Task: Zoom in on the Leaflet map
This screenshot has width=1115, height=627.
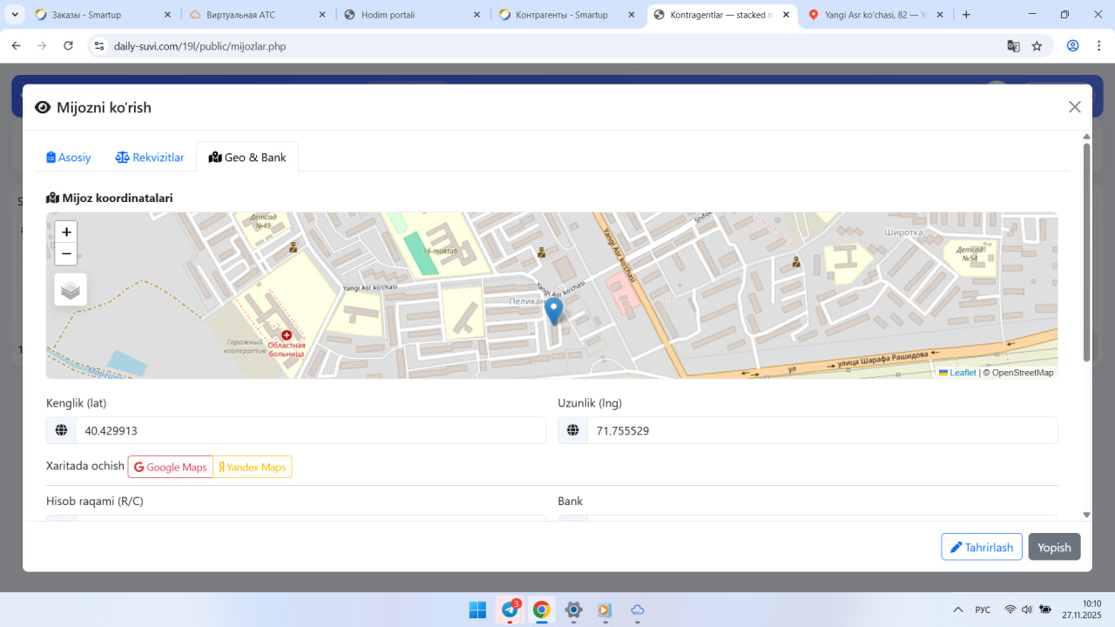Action: click(66, 233)
